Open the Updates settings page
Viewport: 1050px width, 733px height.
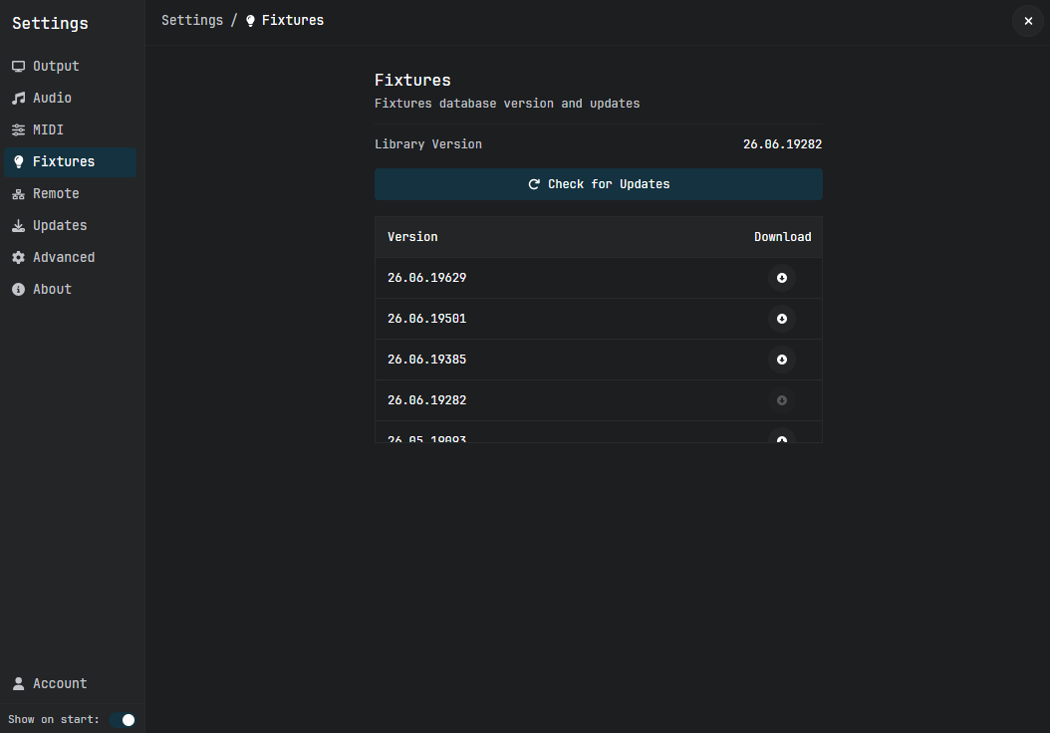(70, 226)
